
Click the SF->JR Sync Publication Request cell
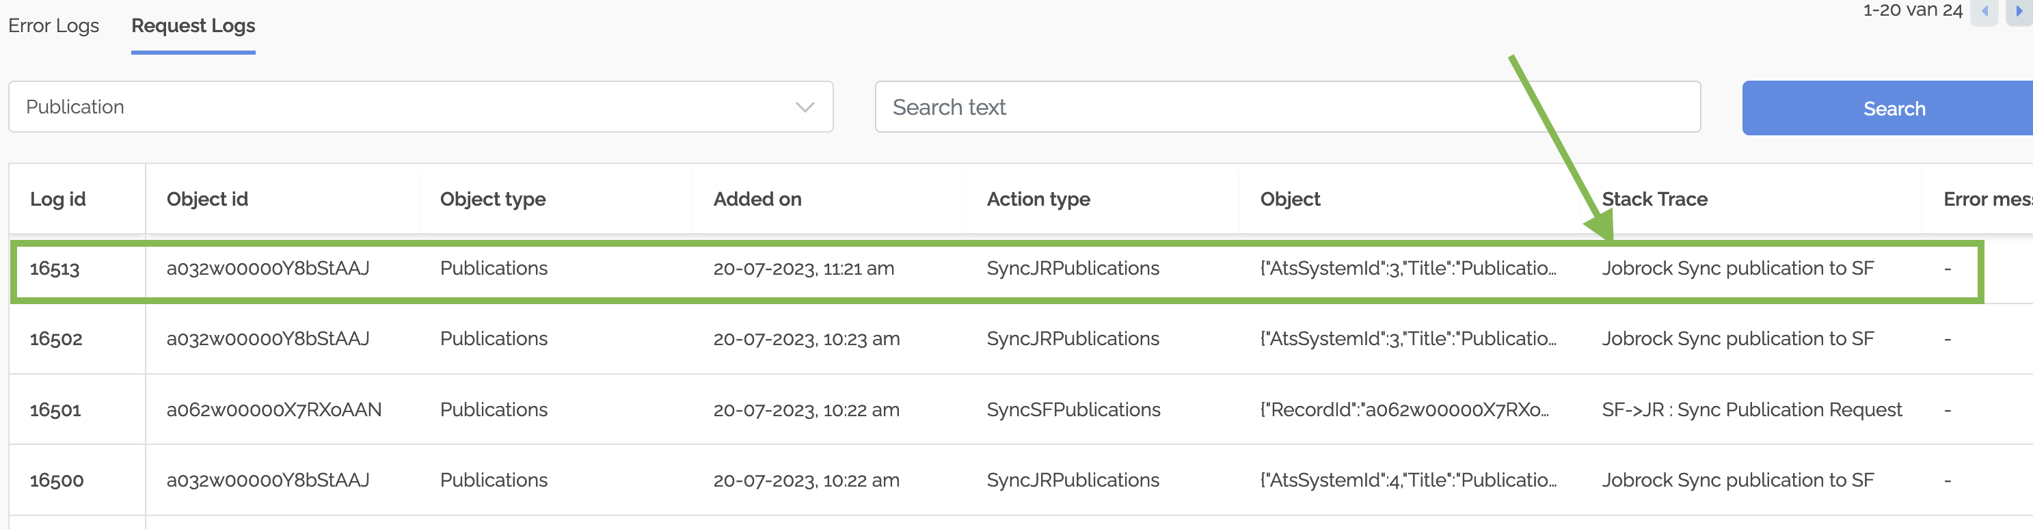(1751, 411)
